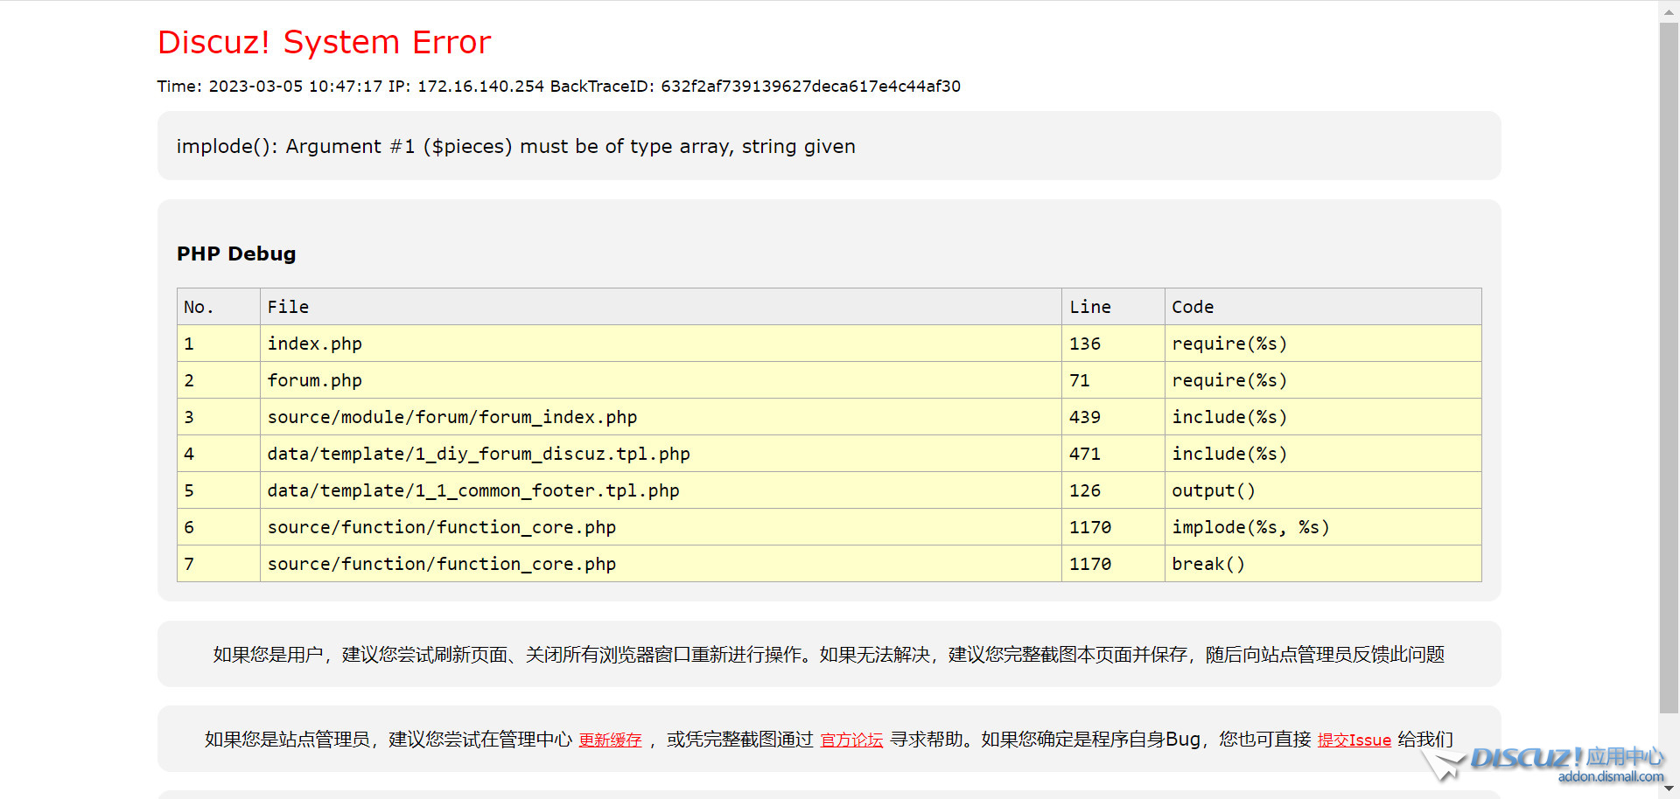Click the 1_diy_forum_discuz.tpl.php file entry
The image size is (1680, 799).
478,454
